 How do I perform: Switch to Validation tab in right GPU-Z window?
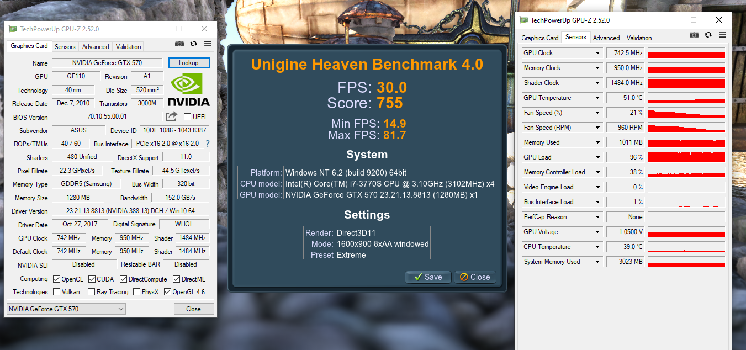[x=639, y=38]
